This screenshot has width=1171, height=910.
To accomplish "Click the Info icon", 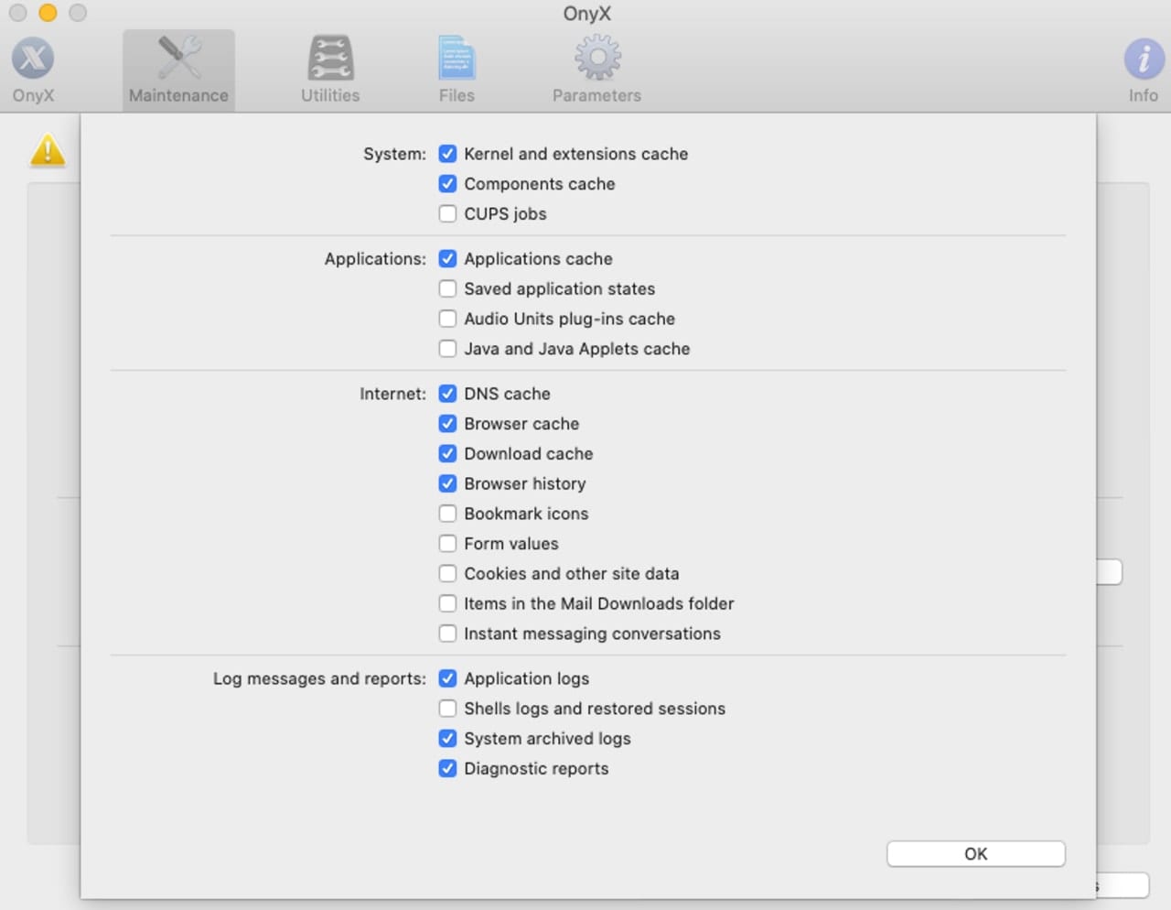I will 1143,60.
